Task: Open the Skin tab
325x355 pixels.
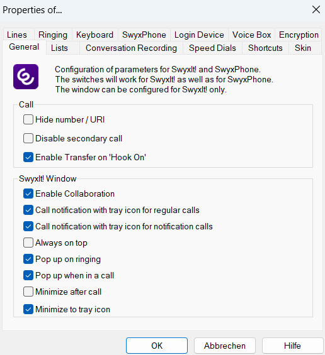Action: 303,48
